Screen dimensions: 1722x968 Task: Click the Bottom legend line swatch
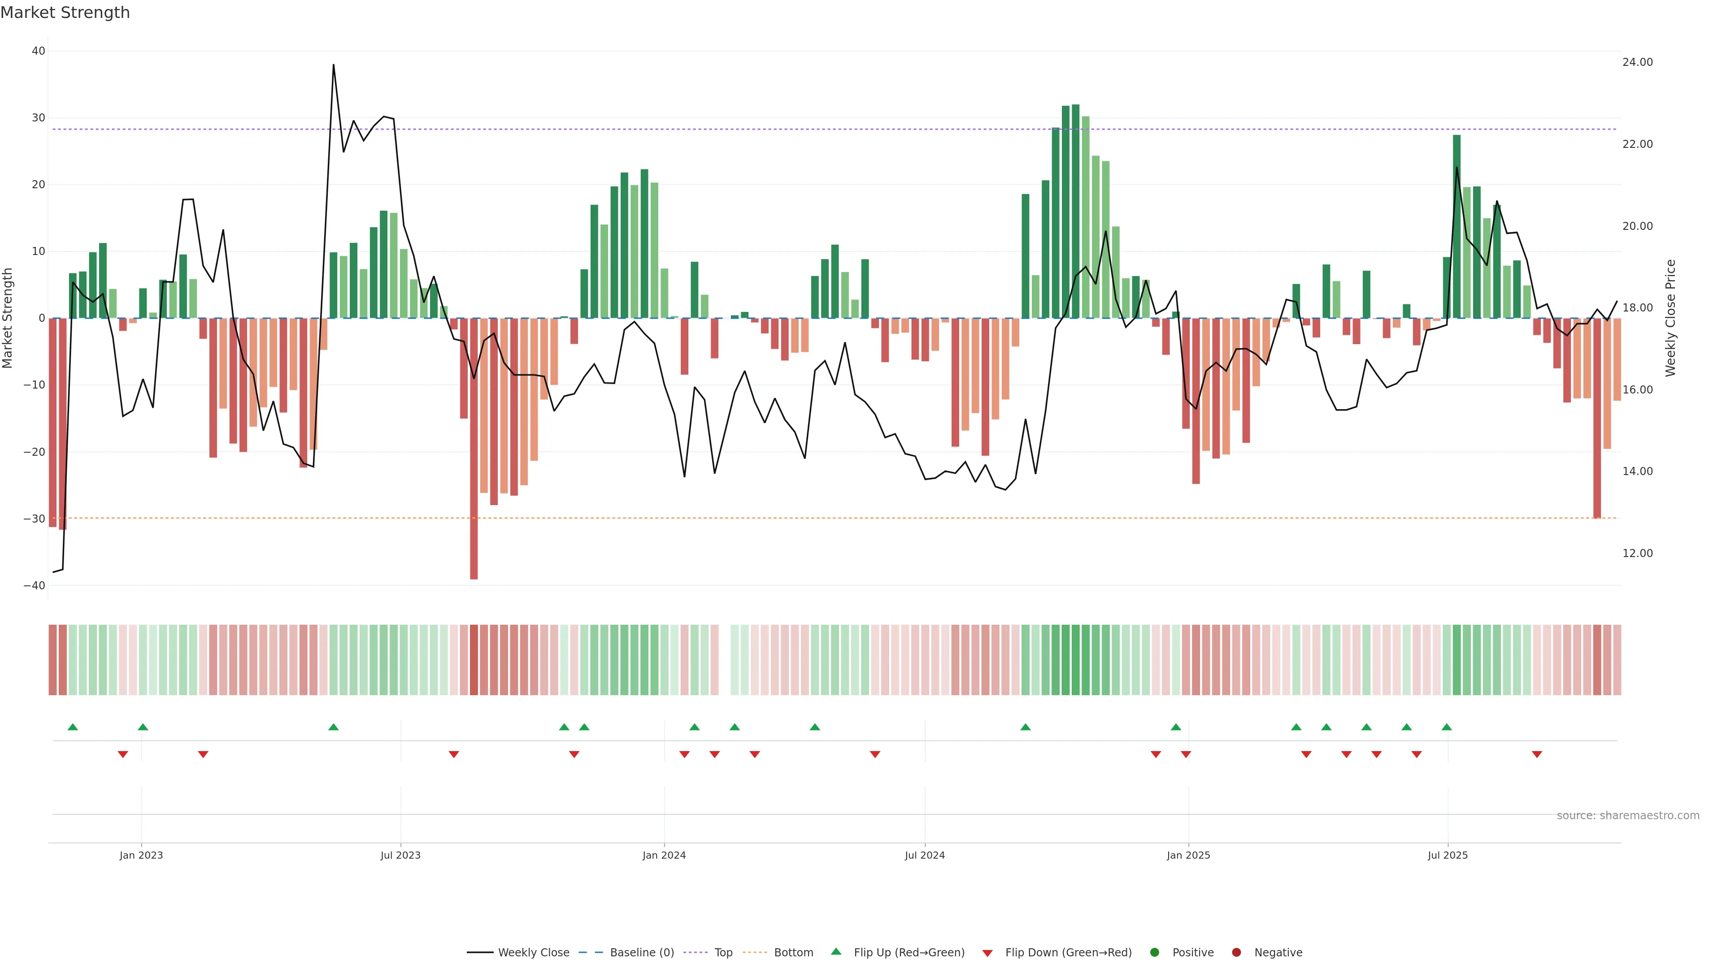(754, 952)
